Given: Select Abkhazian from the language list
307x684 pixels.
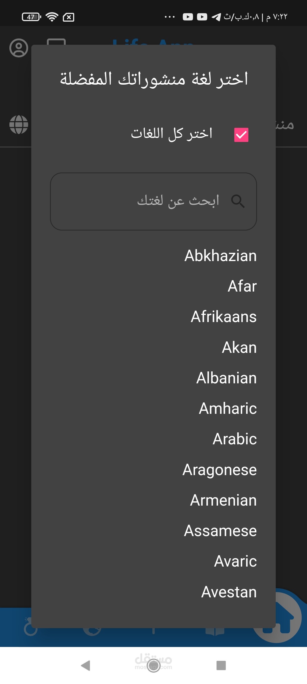Looking at the screenshot, I should click(221, 256).
